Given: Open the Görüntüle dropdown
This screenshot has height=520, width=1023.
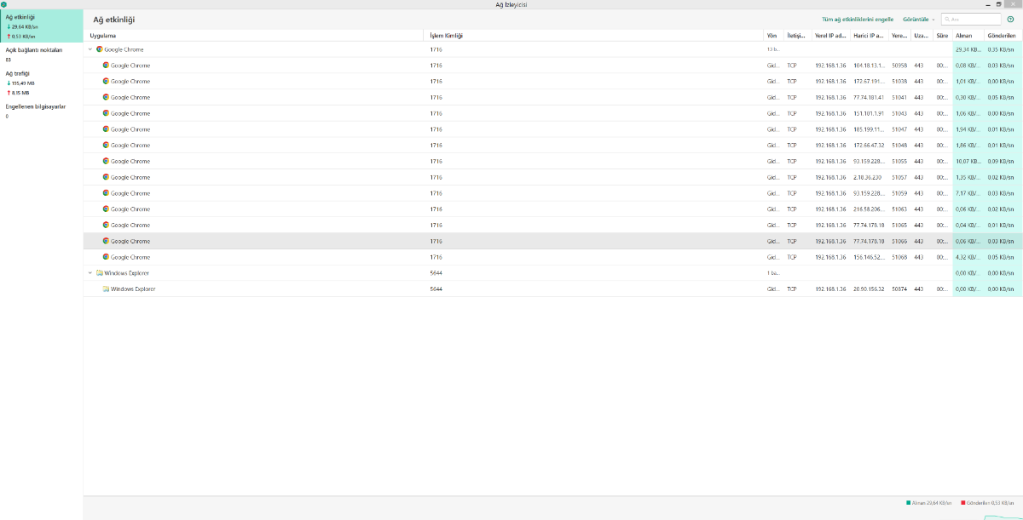Looking at the screenshot, I should 919,19.
